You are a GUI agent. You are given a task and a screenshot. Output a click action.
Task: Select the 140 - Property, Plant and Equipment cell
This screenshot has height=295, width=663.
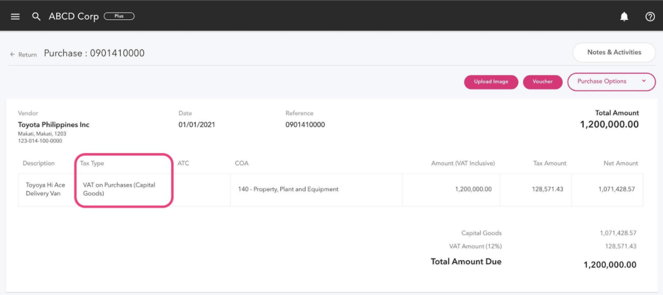[x=290, y=189]
